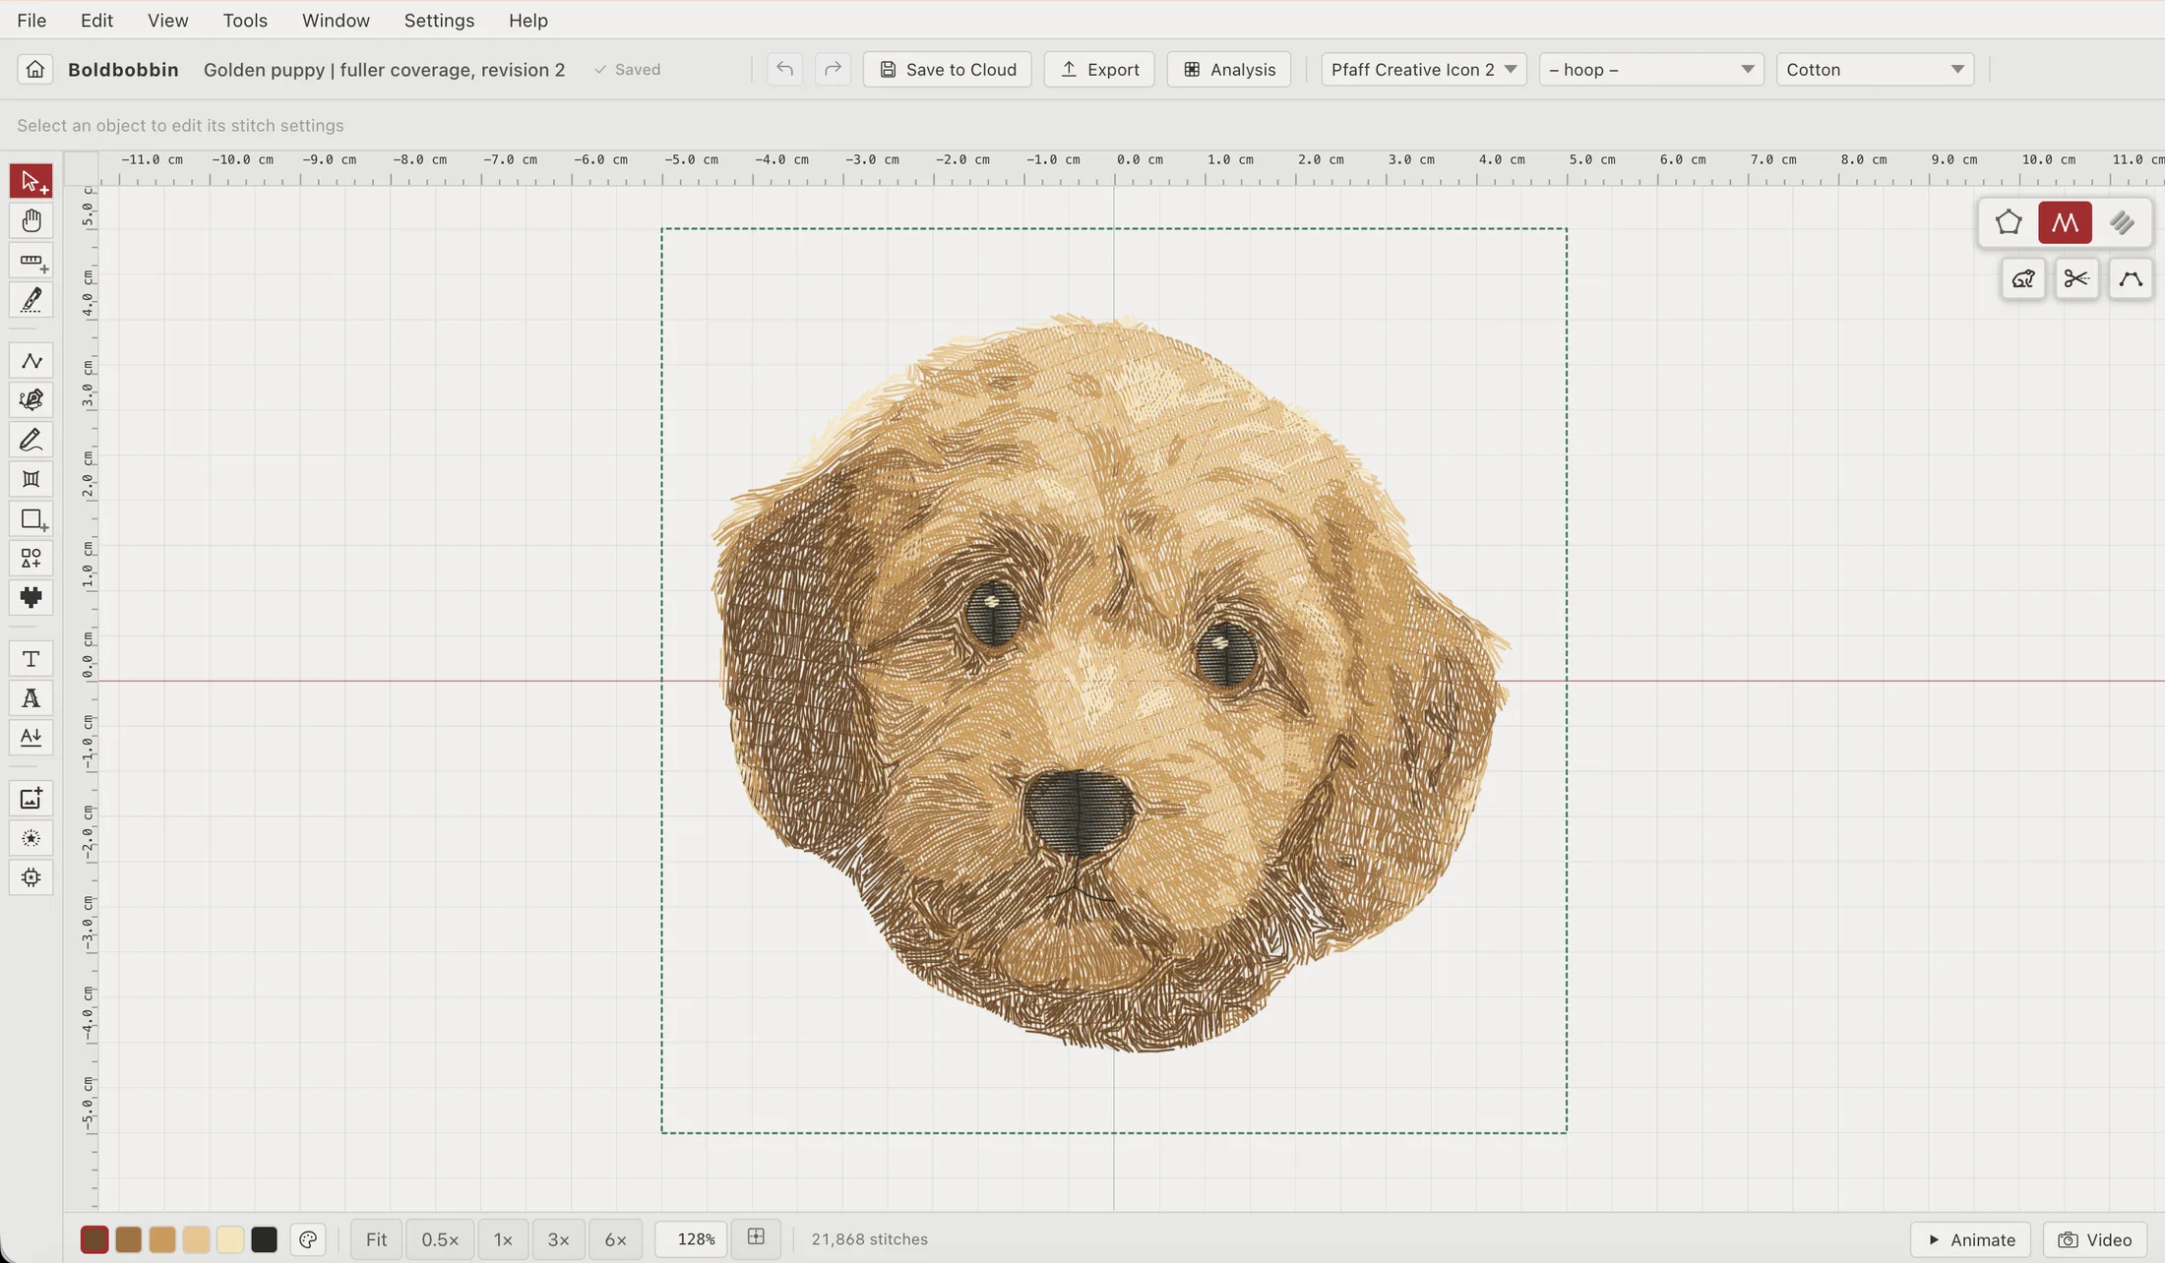Click the home icon button
2165x1263 pixels.
pyautogui.click(x=35, y=70)
